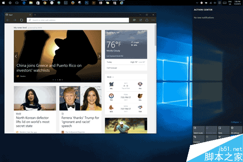Open Ferrera 'thanks' Trump article
The width and height of the screenshot is (243, 162).
tap(80, 122)
